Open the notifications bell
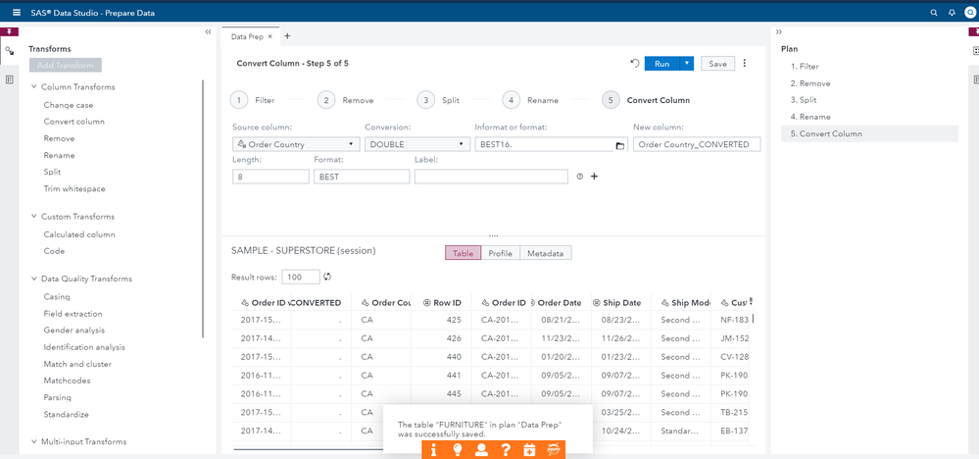979x459 pixels. 952,13
